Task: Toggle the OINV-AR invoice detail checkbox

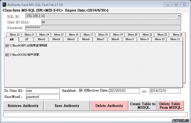Action: pos(7,46)
